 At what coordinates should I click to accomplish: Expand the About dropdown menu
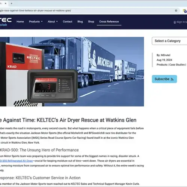pyautogui.click(x=53, y=22)
